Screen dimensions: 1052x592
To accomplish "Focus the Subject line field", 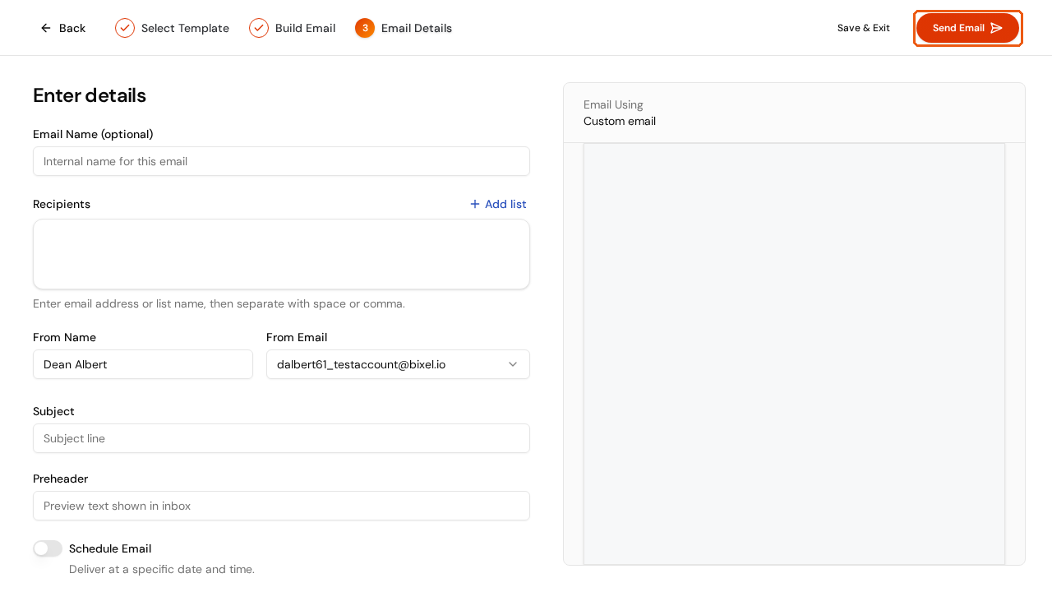I will point(281,438).
